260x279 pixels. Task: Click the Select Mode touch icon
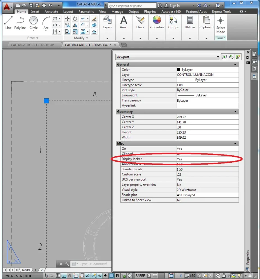pyautogui.click(x=220, y=25)
